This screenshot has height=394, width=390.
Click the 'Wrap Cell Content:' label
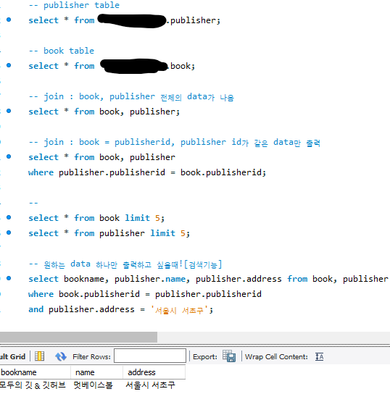[276, 356]
